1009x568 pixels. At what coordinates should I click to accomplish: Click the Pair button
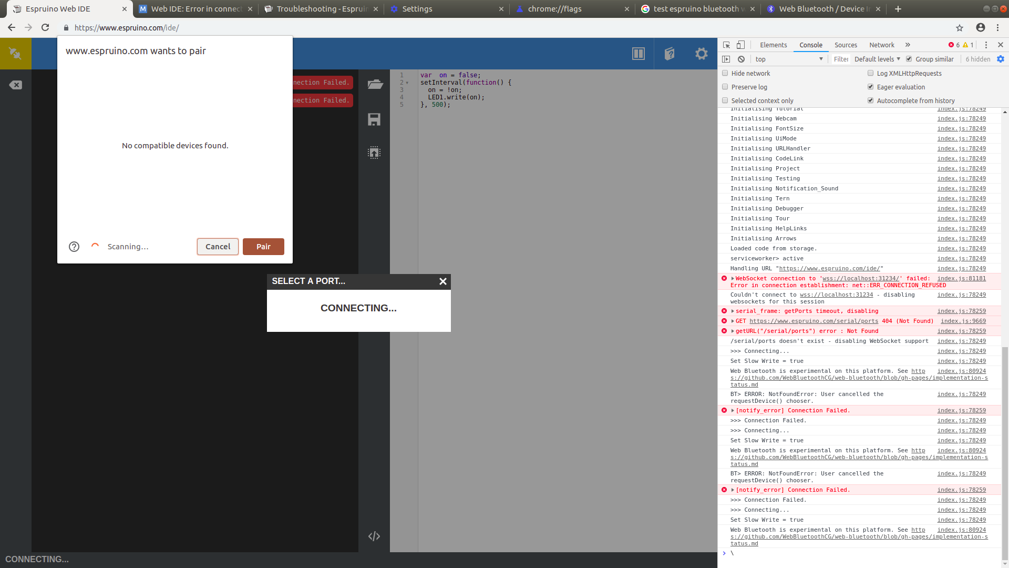[x=263, y=247]
